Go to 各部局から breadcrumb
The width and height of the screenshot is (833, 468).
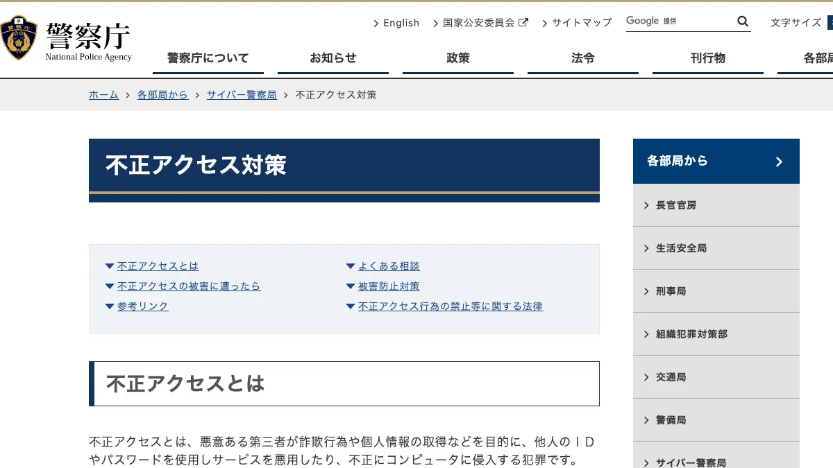pyautogui.click(x=162, y=95)
